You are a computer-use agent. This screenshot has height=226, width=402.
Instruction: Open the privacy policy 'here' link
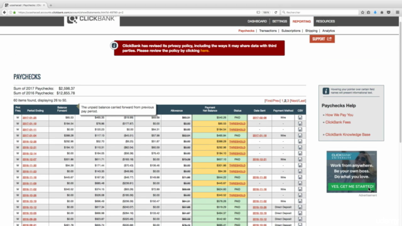[x=204, y=51]
